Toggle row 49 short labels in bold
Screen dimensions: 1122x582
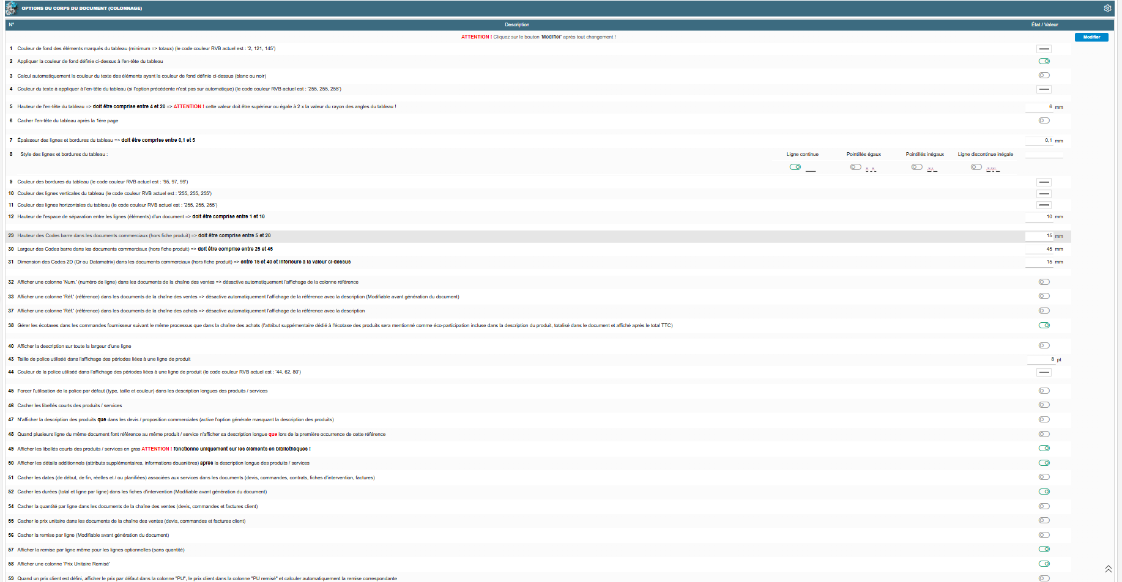(1044, 448)
